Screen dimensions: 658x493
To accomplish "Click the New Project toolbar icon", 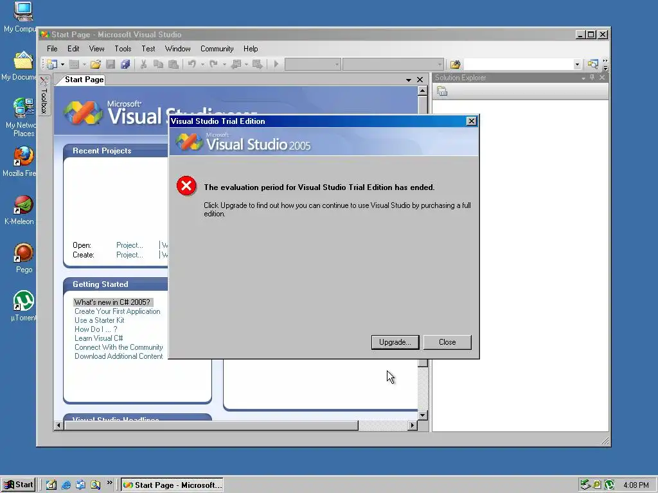I will 52,64.
